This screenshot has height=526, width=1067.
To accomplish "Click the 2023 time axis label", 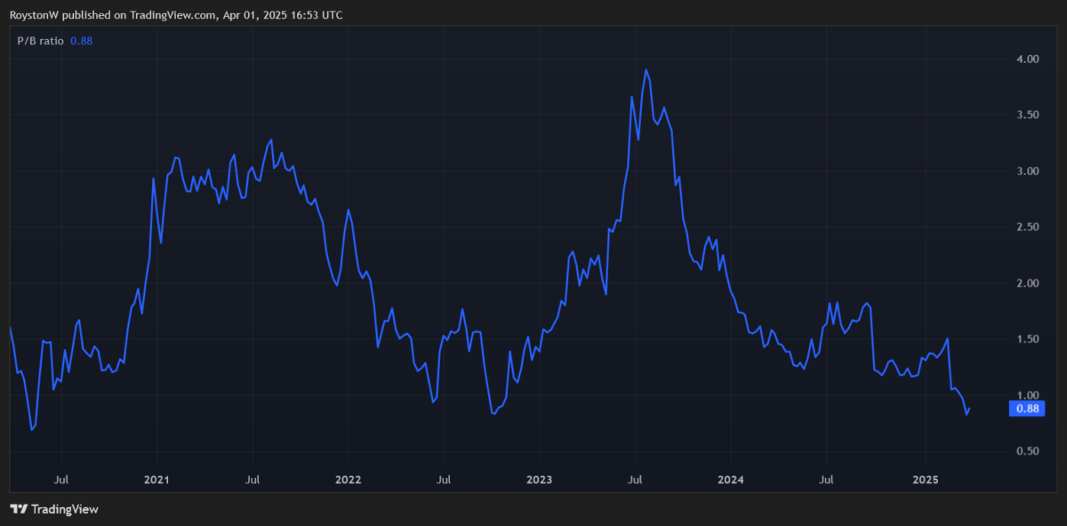I will (539, 480).
